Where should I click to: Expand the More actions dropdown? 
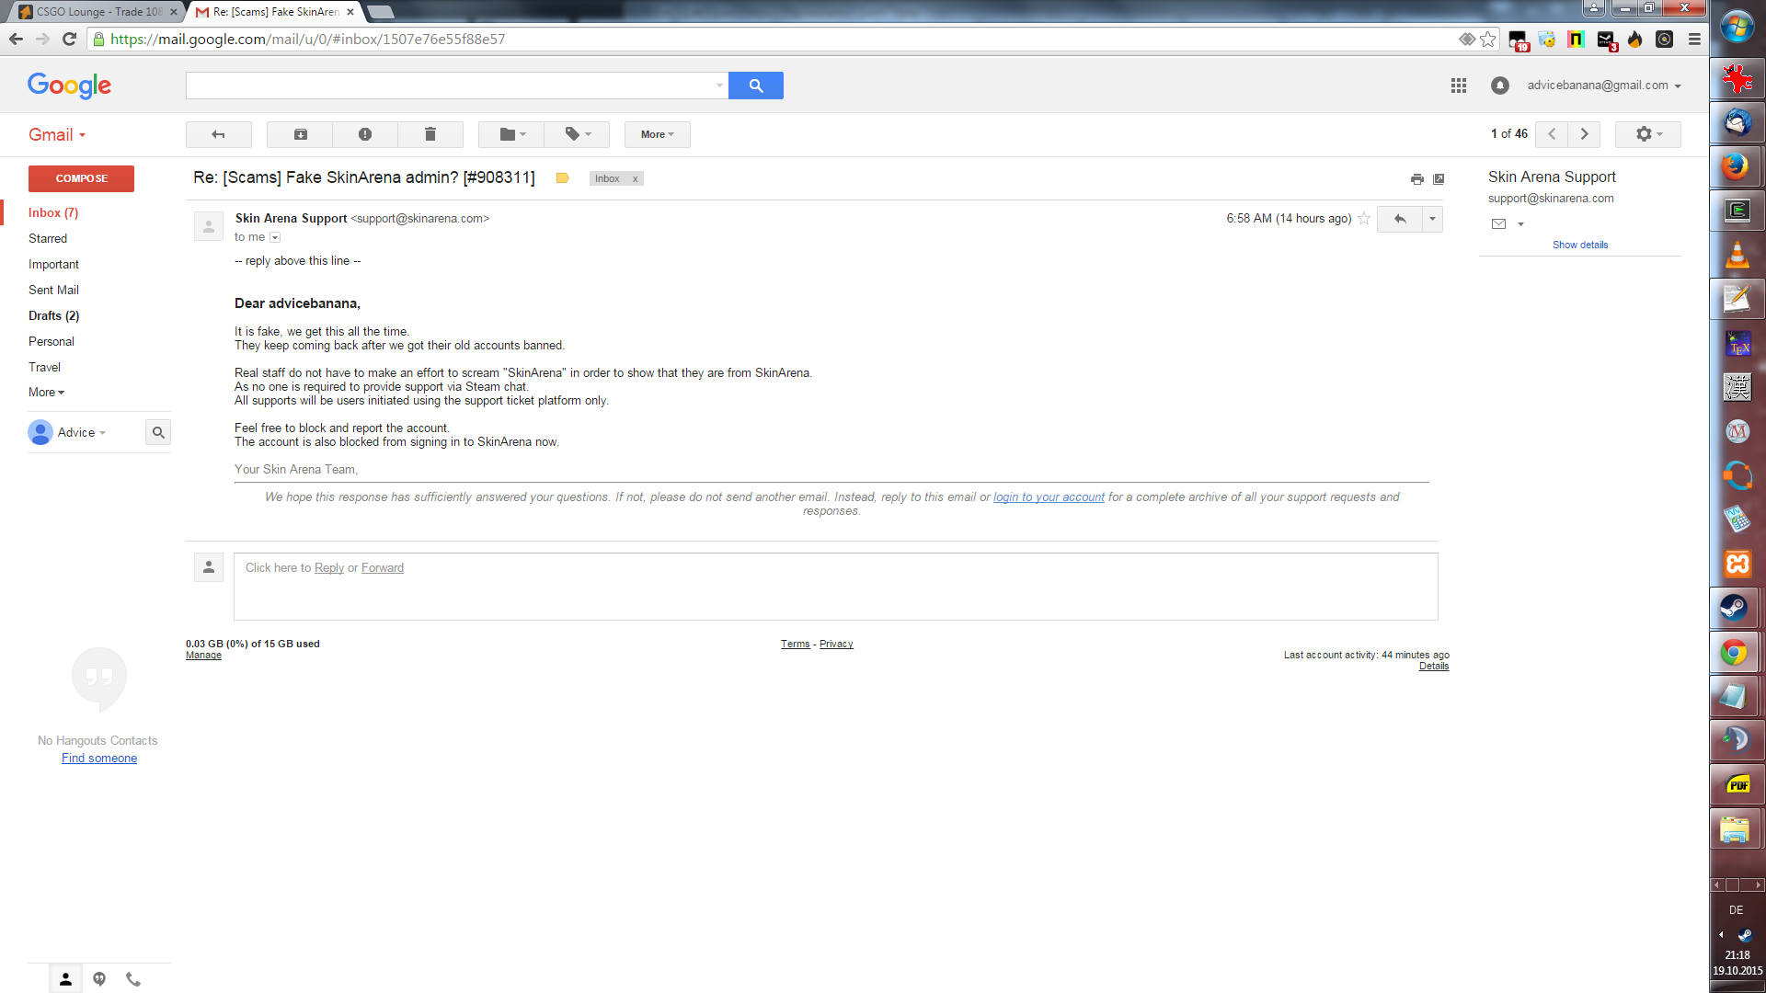[658, 134]
